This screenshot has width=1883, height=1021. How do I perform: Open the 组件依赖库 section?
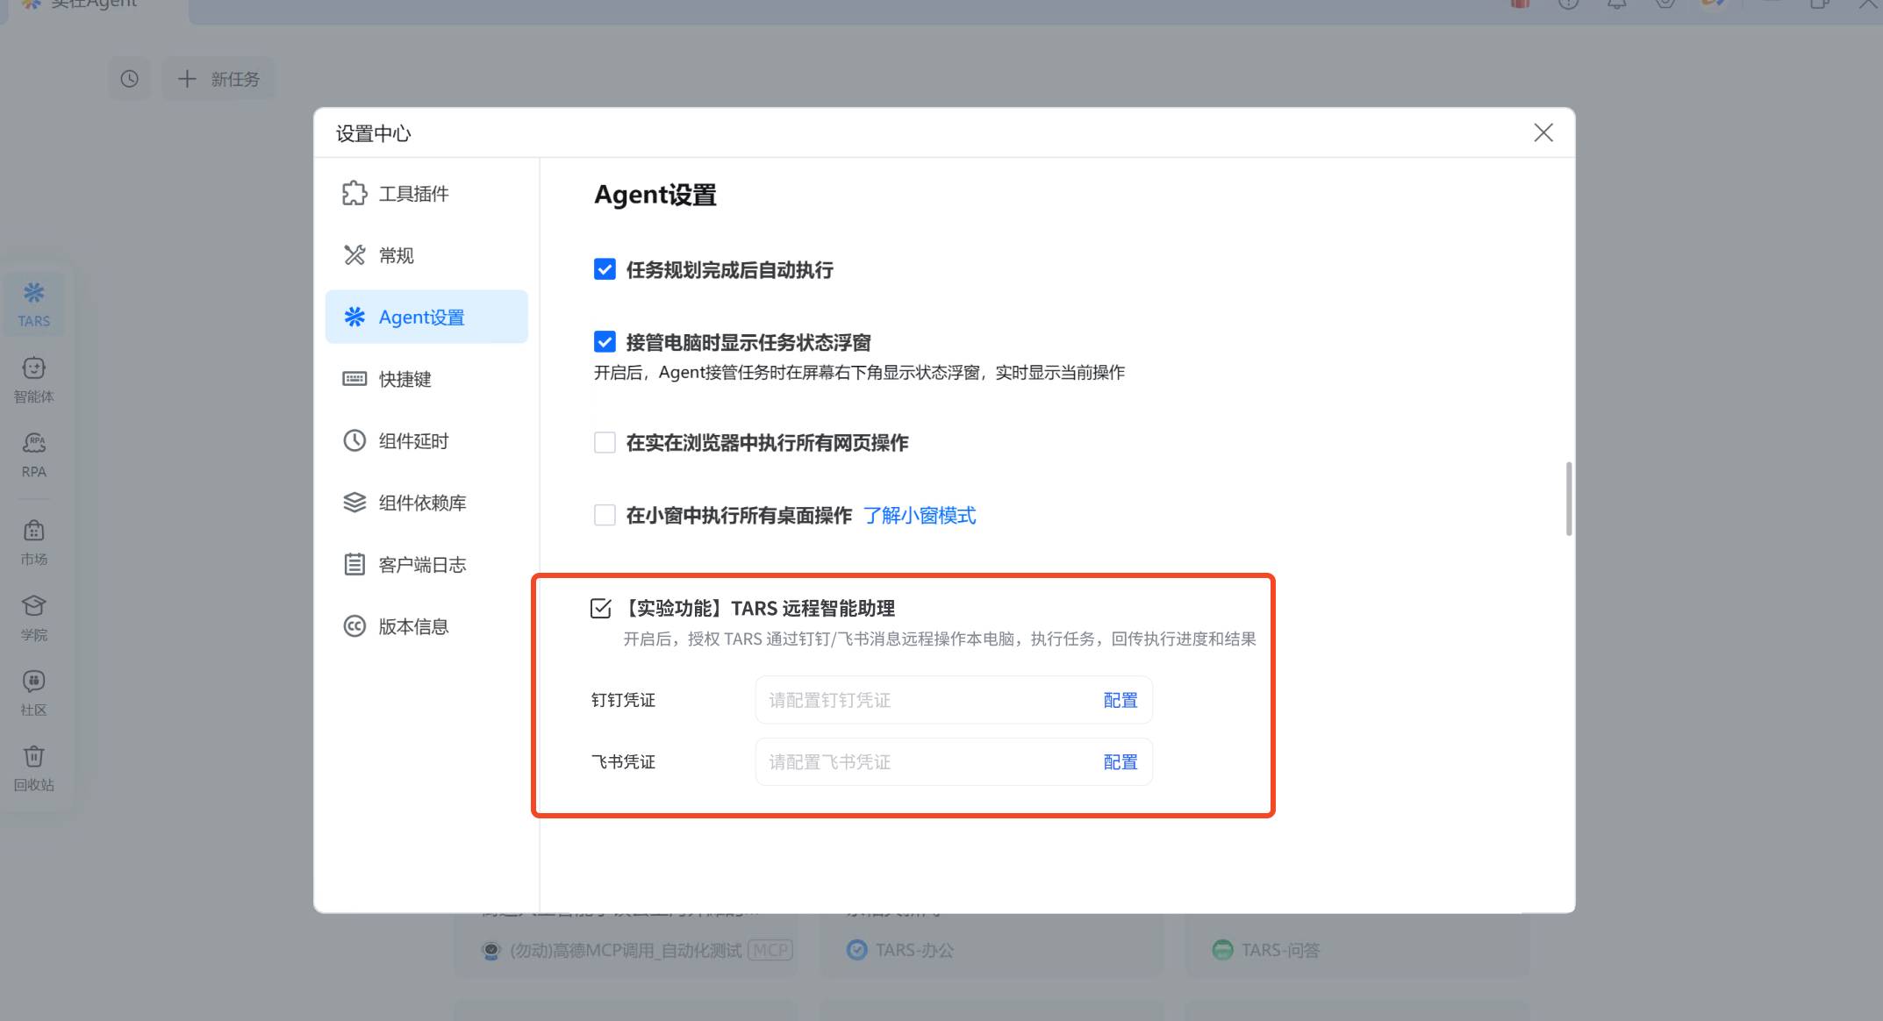(421, 503)
